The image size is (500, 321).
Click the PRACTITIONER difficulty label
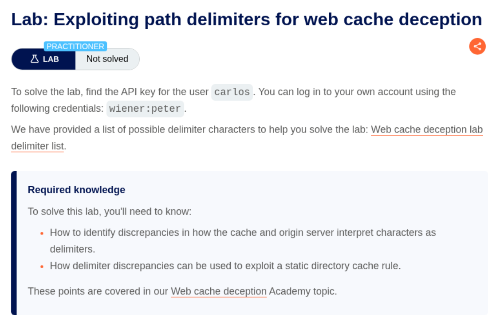pos(75,47)
